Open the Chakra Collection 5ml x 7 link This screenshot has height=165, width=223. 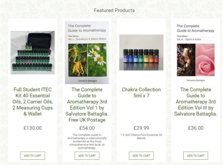pos(141,93)
